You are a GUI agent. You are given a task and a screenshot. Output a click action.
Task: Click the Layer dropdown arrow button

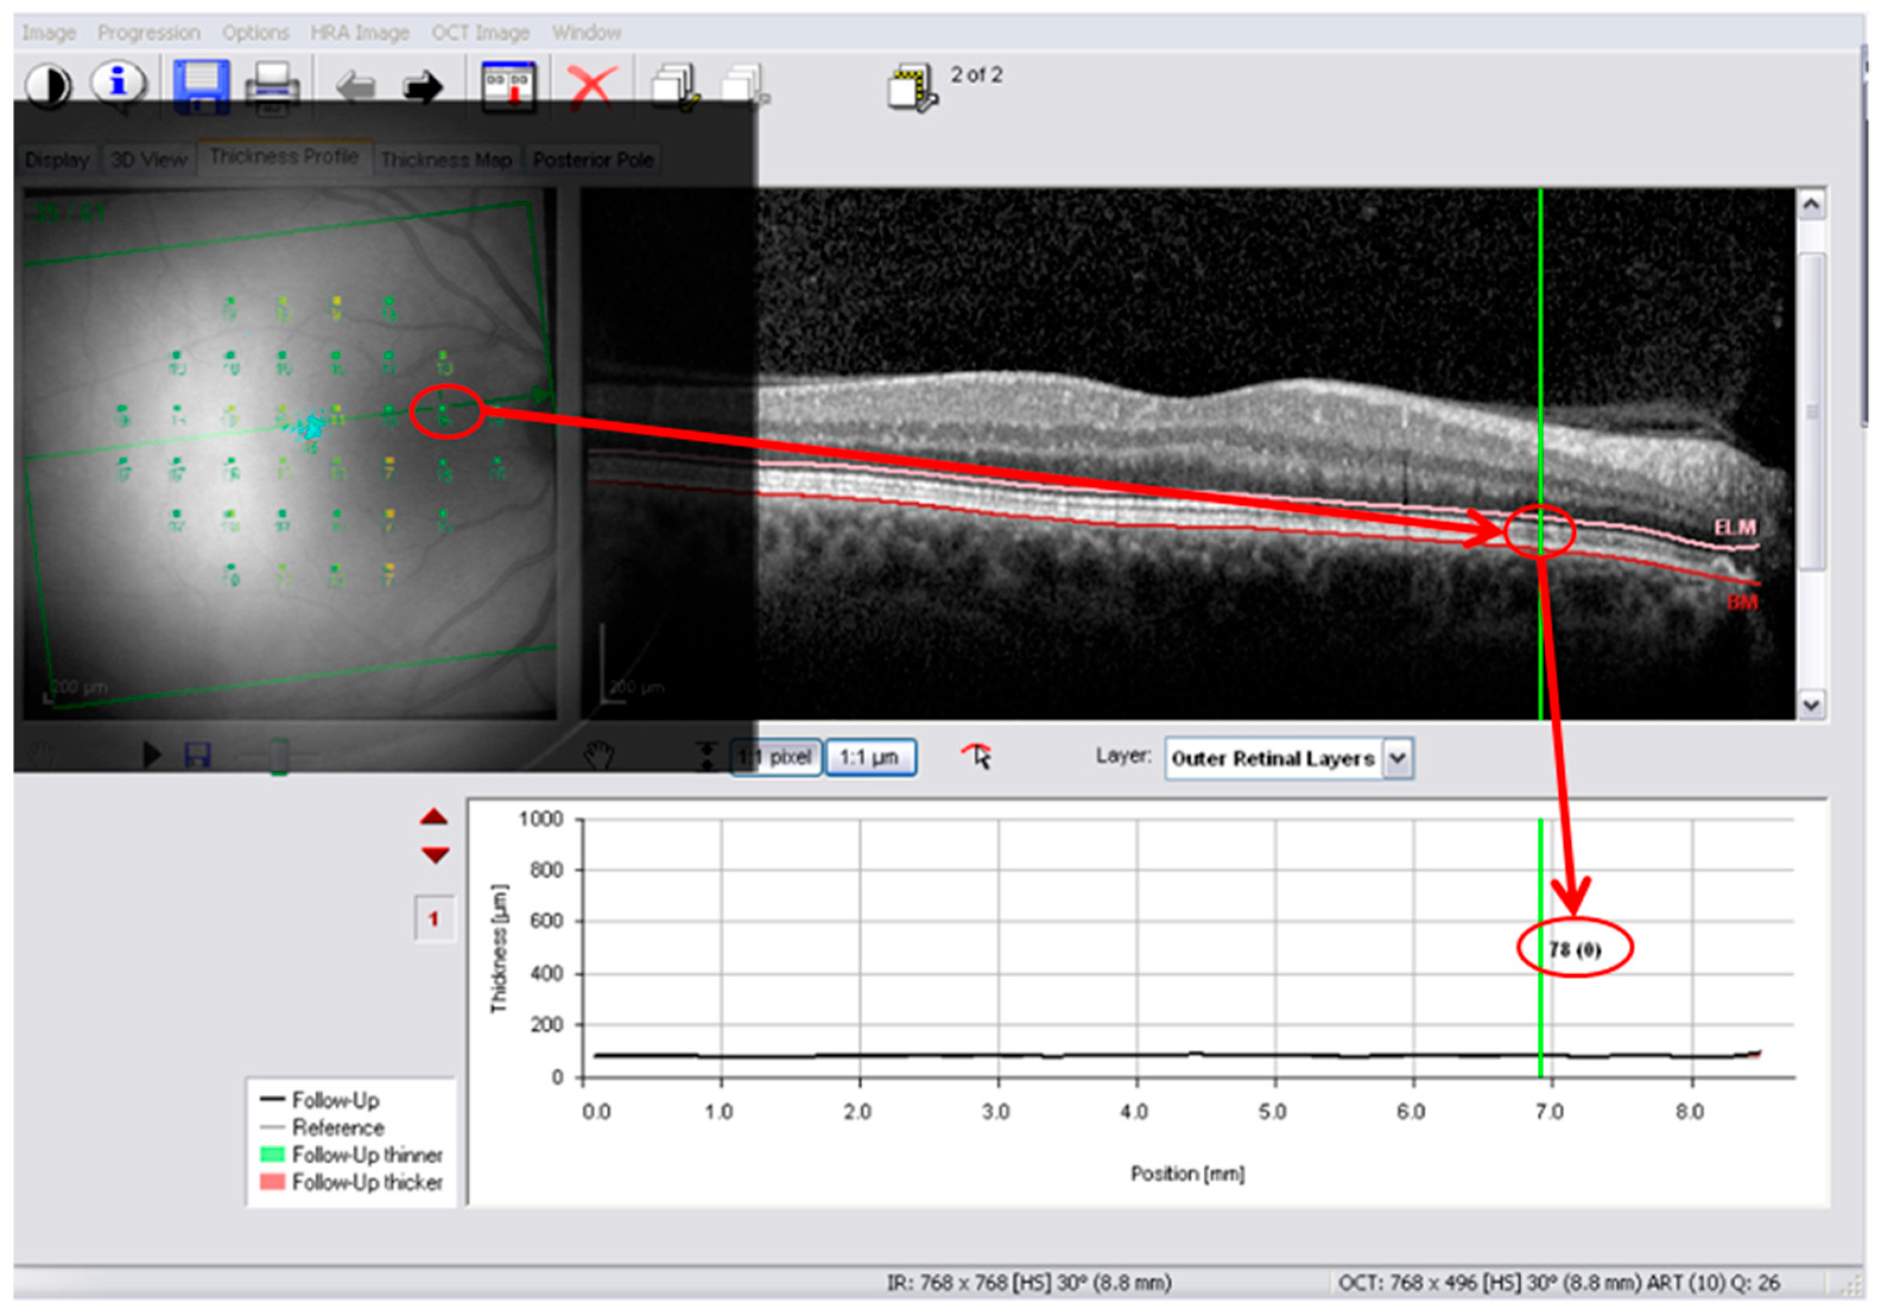[1398, 759]
